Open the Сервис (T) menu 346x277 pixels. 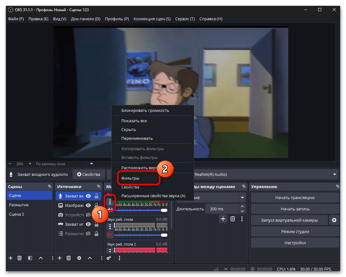185,19
